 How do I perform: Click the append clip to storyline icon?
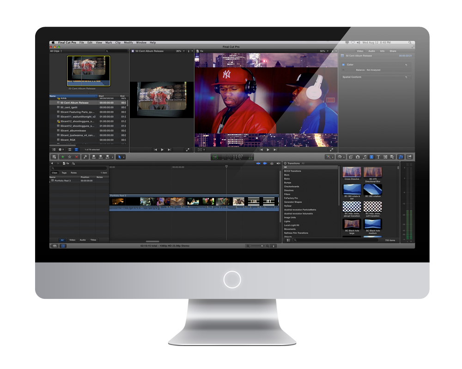point(107,157)
